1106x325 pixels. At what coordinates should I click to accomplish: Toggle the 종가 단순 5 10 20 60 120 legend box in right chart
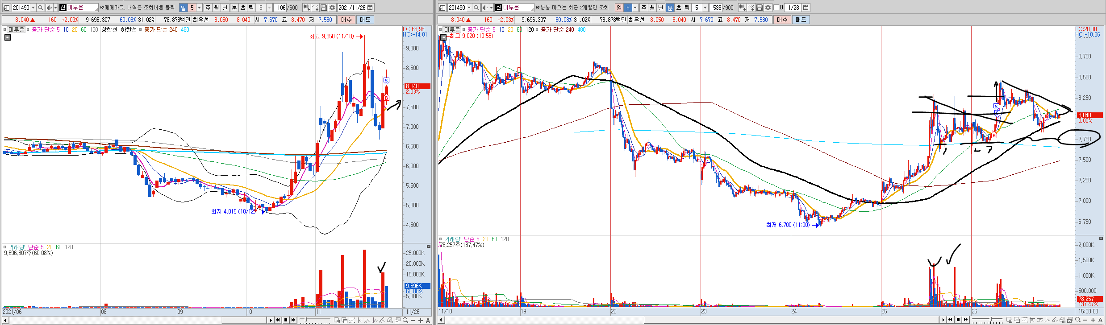pos(463,29)
